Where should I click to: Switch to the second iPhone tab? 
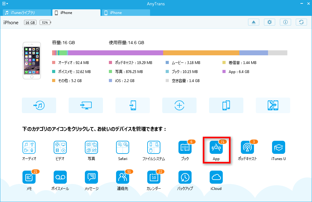pos(126,13)
